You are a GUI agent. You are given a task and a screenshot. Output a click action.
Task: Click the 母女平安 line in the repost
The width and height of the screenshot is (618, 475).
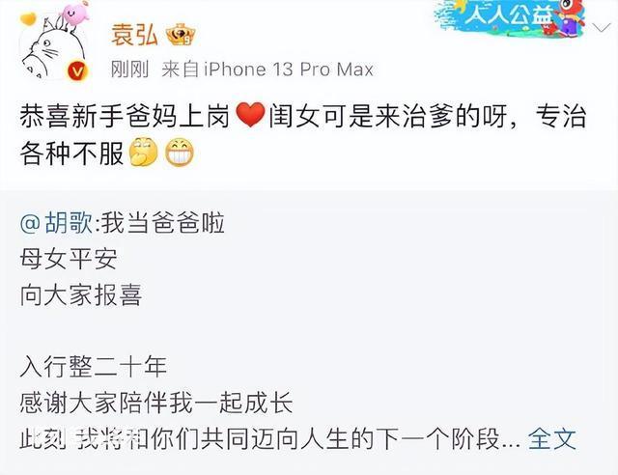(69, 259)
